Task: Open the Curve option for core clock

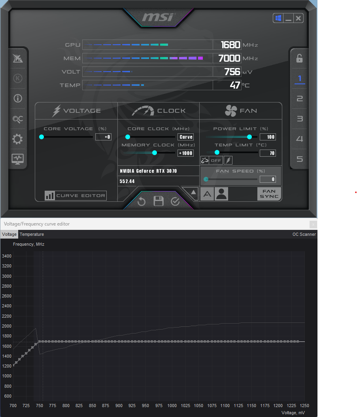Action: [x=185, y=136]
